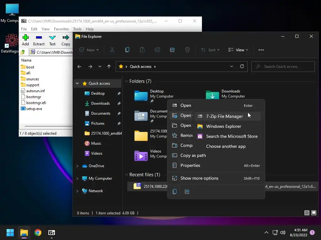The width and height of the screenshot is (321, 240).
Task: Open Google Chrome from the taskbar
Action: (x=38, y=232)
